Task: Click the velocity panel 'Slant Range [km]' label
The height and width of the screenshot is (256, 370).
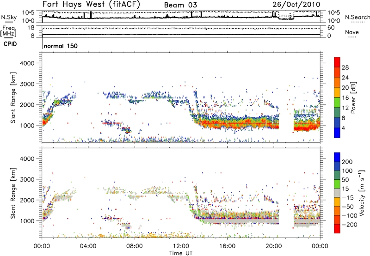Action: 13,193
